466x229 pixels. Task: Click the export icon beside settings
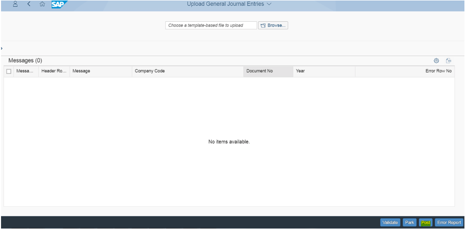click(448, 61)
